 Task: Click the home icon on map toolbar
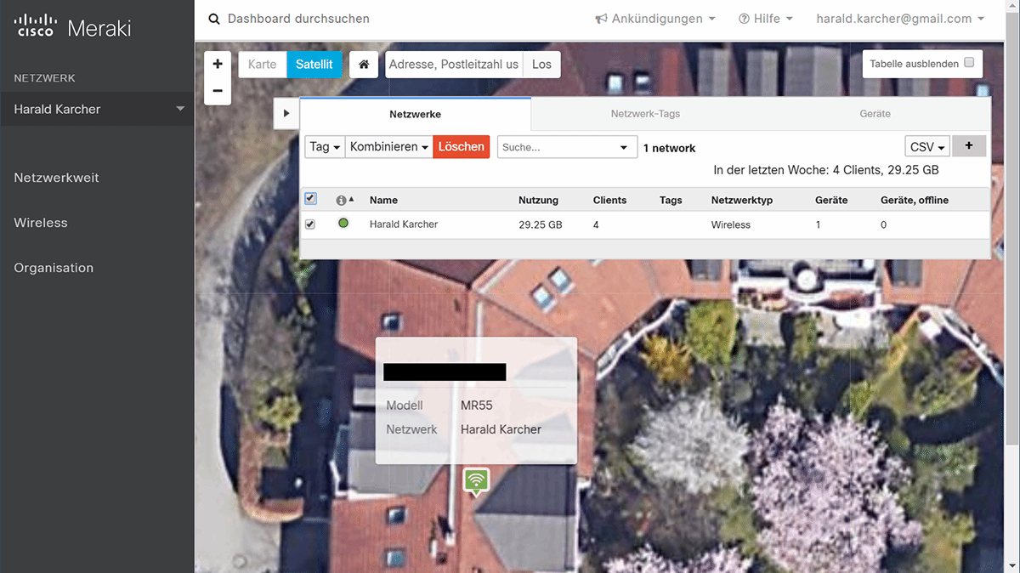point(363,65)
